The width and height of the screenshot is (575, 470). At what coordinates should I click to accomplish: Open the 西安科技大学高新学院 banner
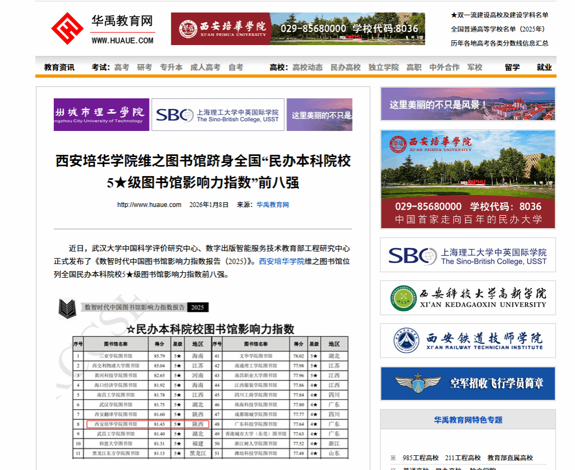coord(467,298)
